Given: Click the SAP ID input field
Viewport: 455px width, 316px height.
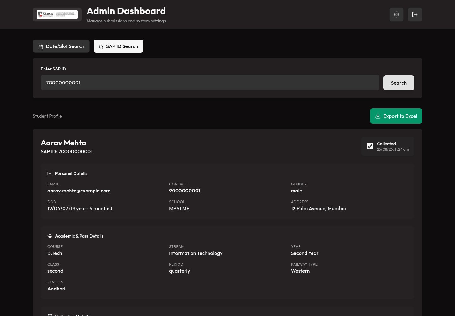Looking at the screenshot, I should (x=210, y=82).
